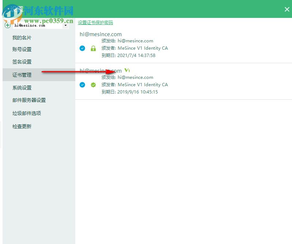Open 账号设置 settings page
This screenshot has height=244, width=292.
[x=22, y=50]
